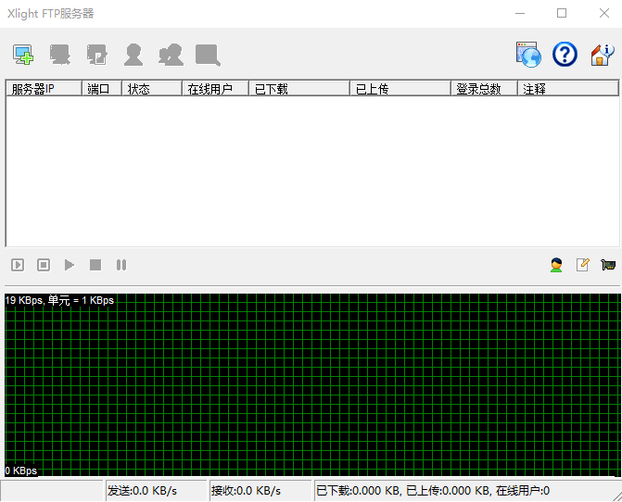Click the greyed server log view icon

(x=208, y=55)
